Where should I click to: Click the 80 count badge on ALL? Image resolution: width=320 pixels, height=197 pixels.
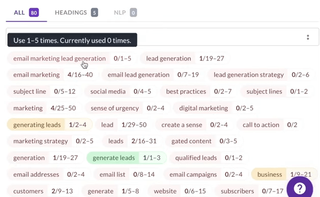tap(34, 13)
